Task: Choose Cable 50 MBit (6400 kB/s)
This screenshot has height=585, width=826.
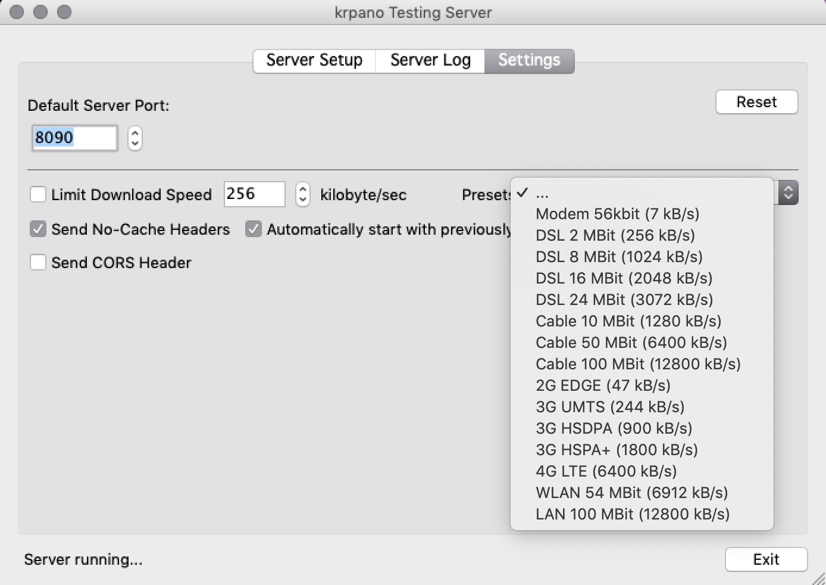Action: click(x=642, y=343)
